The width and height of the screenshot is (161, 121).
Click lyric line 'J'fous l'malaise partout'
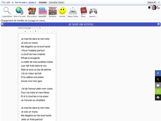click(33, 50)
